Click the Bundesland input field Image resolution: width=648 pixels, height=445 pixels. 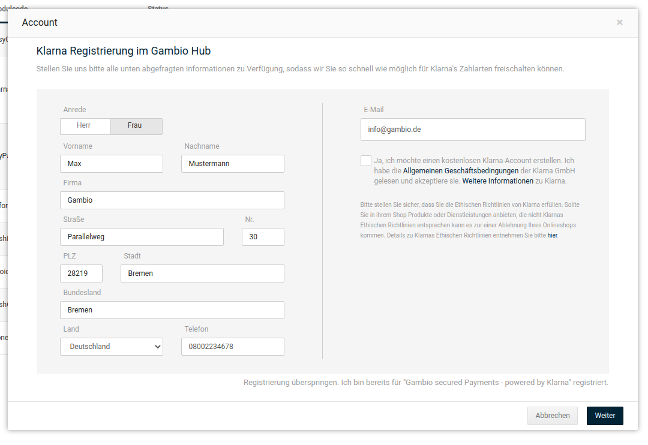(x=172, y=310)
